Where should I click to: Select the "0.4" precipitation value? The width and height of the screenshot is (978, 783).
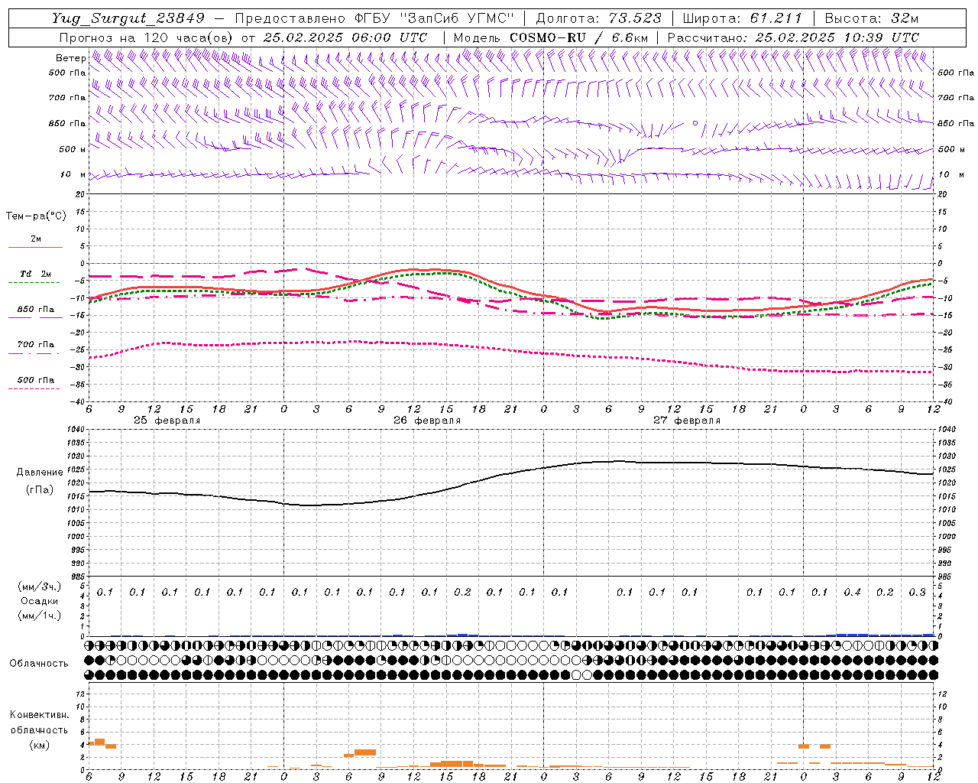point(853,593)
